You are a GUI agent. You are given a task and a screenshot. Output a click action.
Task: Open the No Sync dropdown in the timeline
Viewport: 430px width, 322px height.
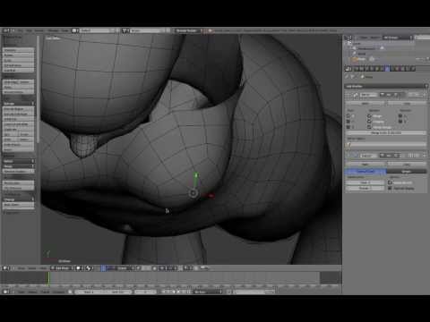(208, 292)
